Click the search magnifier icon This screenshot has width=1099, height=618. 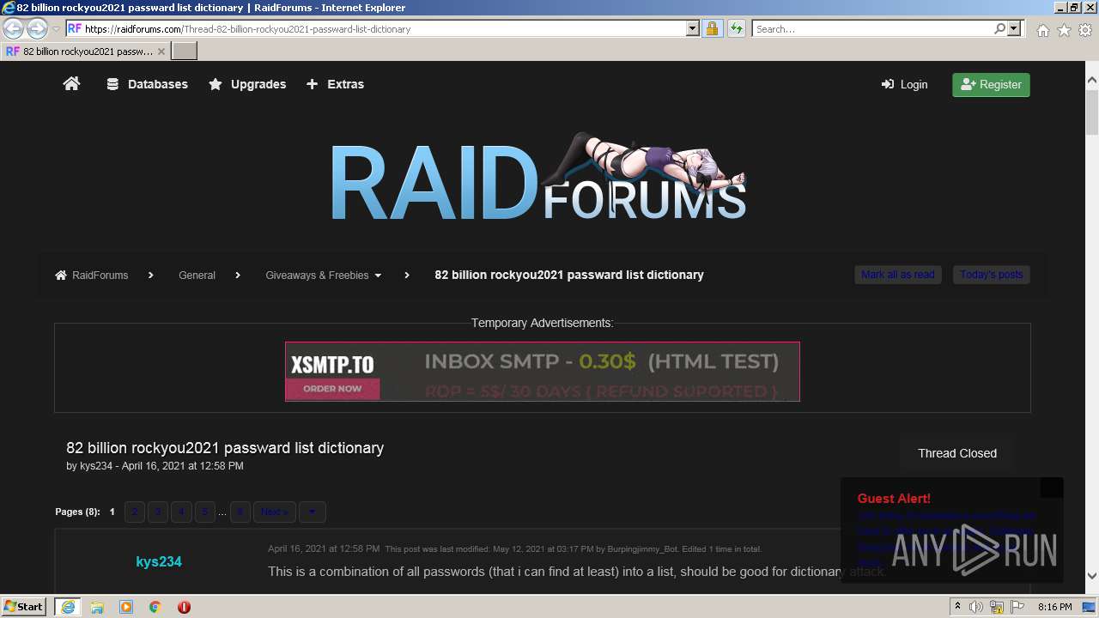coord(999,28)
